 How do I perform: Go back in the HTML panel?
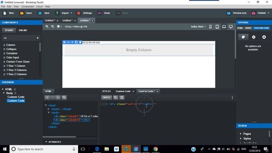pos(47,97)
